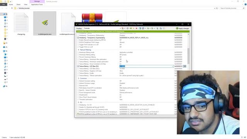Delete the current profile with red X icon
The width and height of the screenshot is (247, 139).
pos(136,28)
